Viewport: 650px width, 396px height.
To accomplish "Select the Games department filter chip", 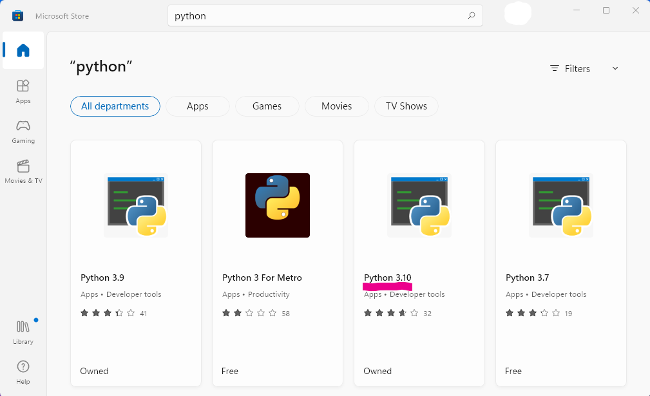I will pos(267,106).
